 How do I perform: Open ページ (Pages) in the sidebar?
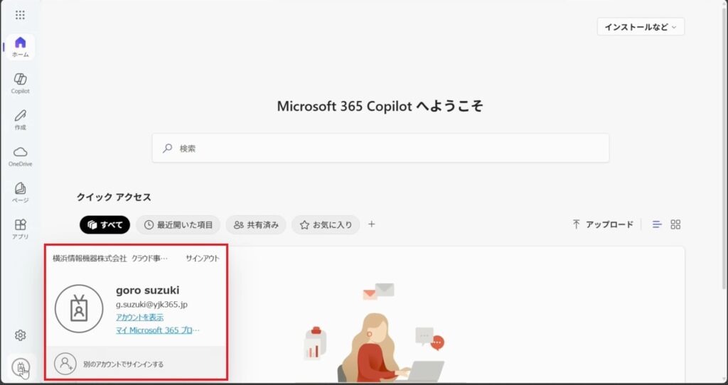coord(21,192)
